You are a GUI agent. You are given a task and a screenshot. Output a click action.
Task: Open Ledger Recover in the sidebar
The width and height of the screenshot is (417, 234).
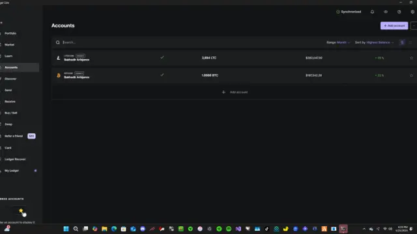(x=15, y=159)
